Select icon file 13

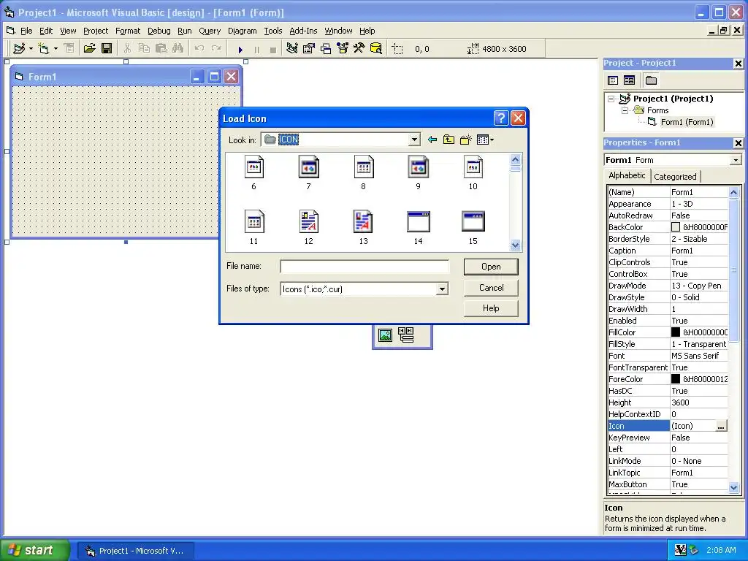click(364, 228)
